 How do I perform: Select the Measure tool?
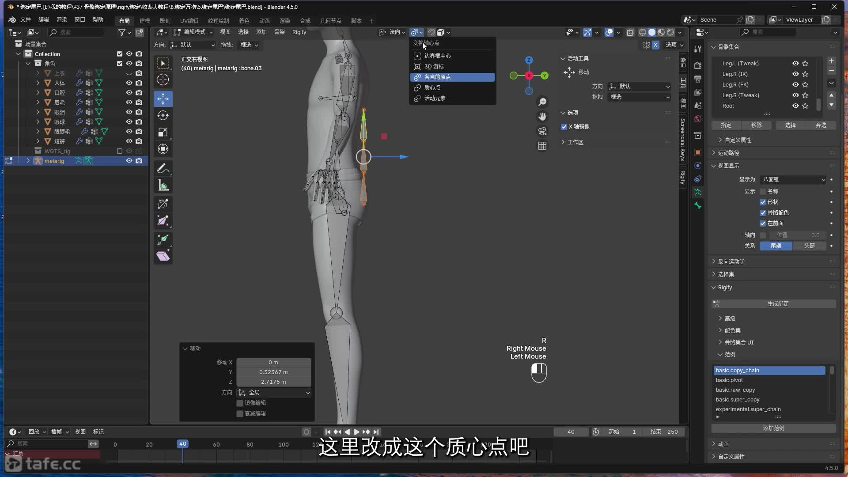click(163, 185)
